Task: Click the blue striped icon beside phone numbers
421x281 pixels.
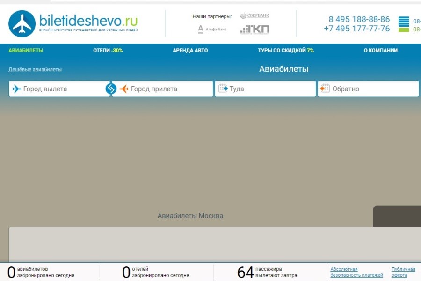Action: (x=403, y=24)
